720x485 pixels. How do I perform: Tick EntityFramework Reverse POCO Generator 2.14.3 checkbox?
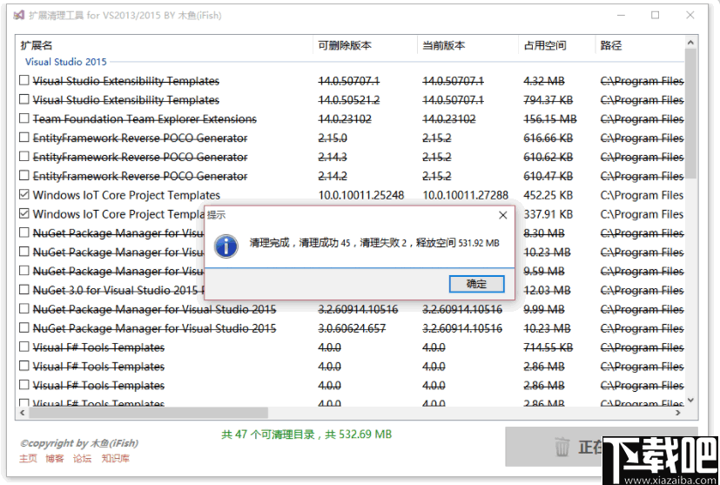click(x=24, y=157)
